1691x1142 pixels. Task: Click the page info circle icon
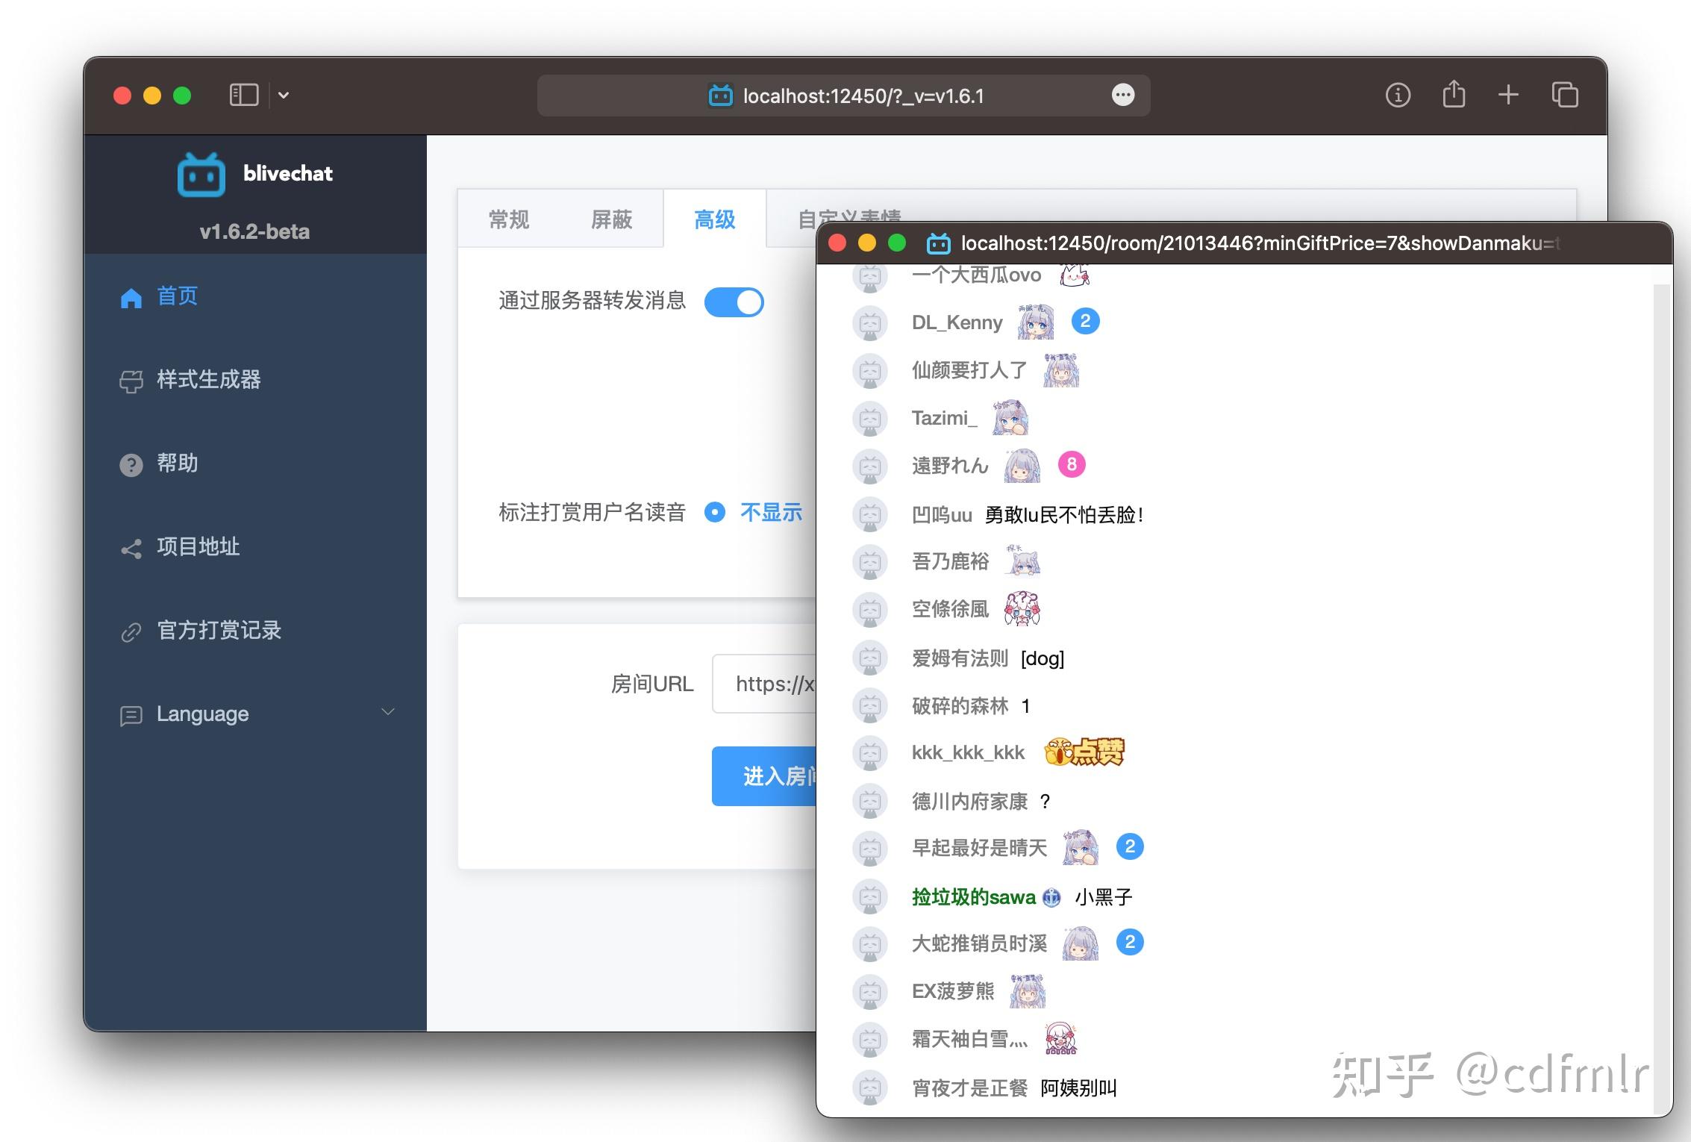1398,96
